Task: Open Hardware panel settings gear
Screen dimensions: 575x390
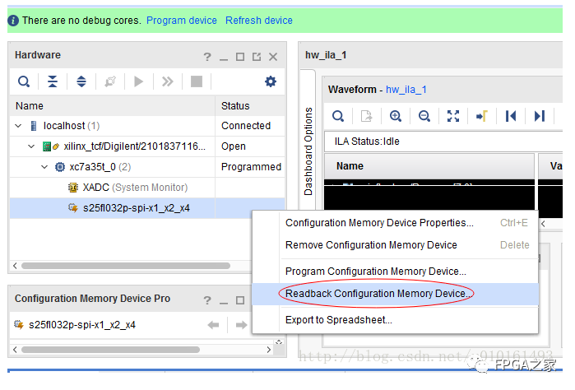Action: [271, 81]
